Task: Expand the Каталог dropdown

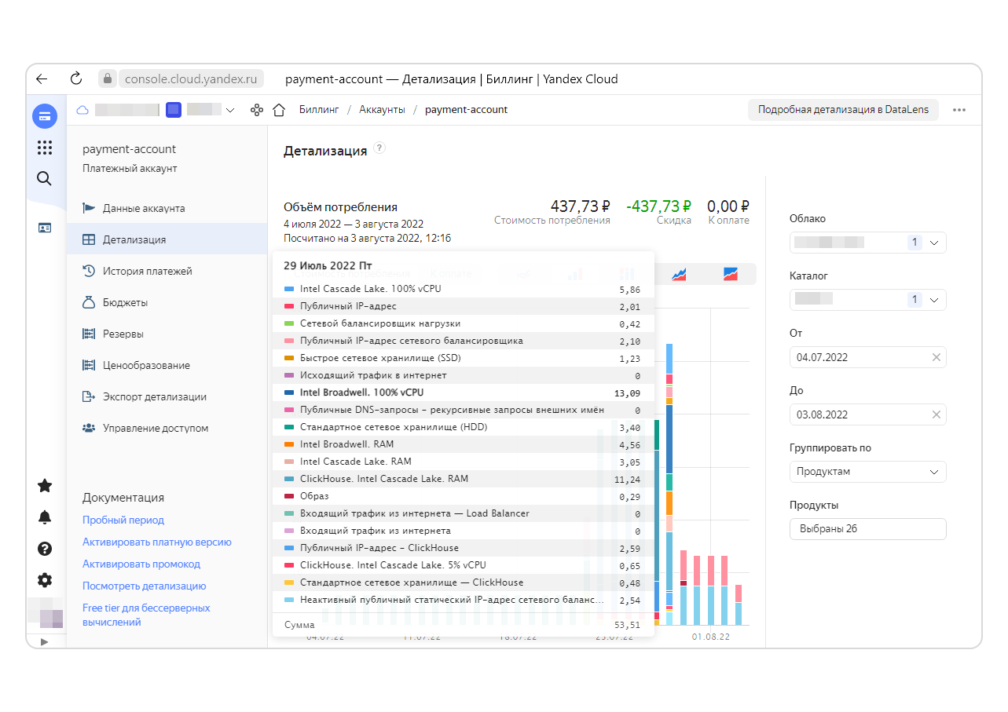Action: coord(867,299)
